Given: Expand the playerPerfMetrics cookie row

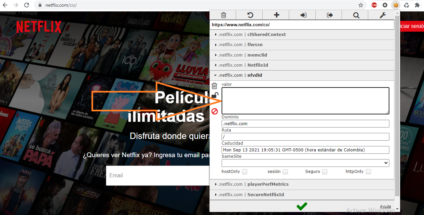Looking at the screenshot, I should [x=302, y=184].
